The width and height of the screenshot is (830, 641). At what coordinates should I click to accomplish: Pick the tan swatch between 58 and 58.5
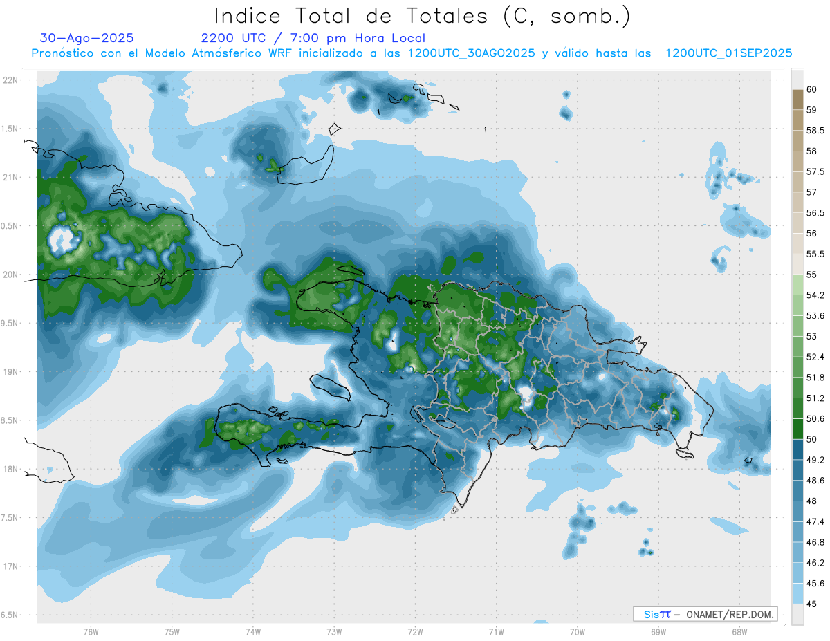click(x=797, y=140)
